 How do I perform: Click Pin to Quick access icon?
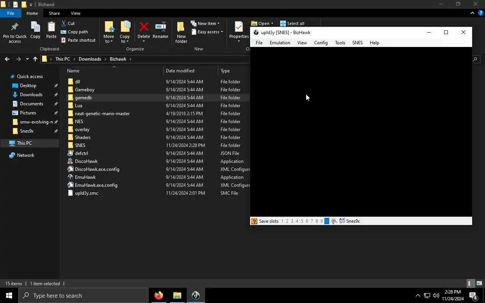[14, 27]
